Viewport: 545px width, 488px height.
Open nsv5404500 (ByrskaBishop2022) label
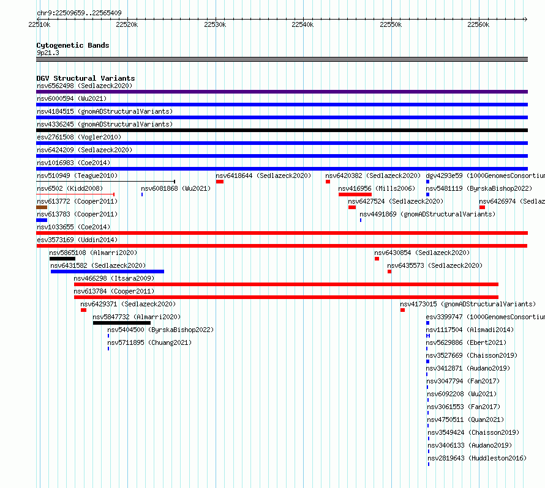[160, 330]
